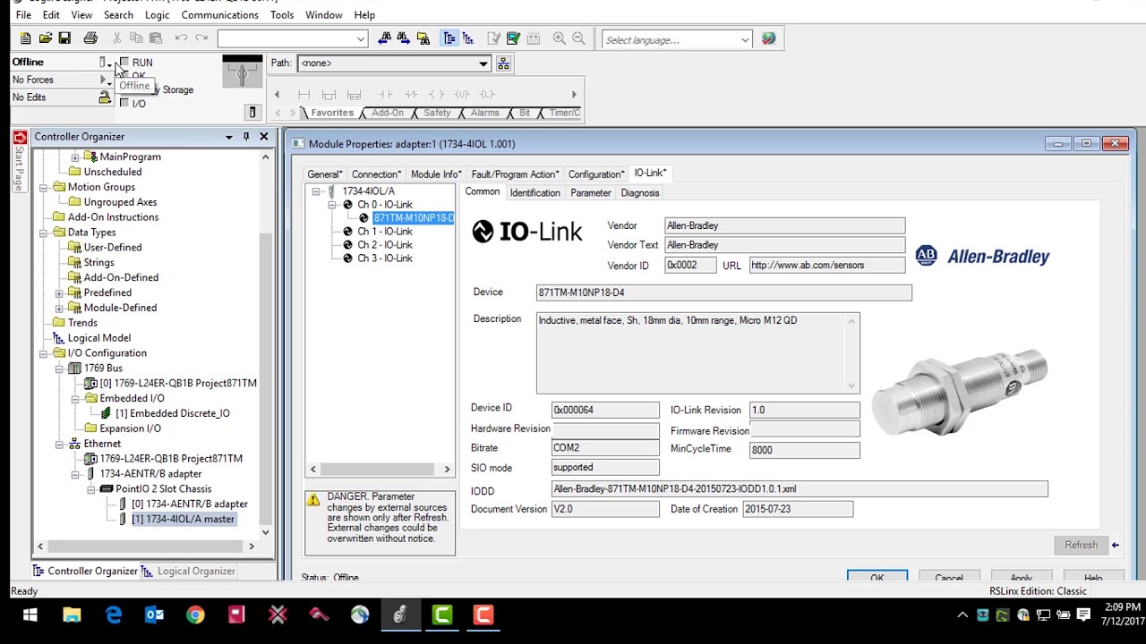Image resolution: width=1146 pixels, height=644 pixels.
Task: Click the Undo arrow icon
Action: pyautogui.click(x=181, y=38)
